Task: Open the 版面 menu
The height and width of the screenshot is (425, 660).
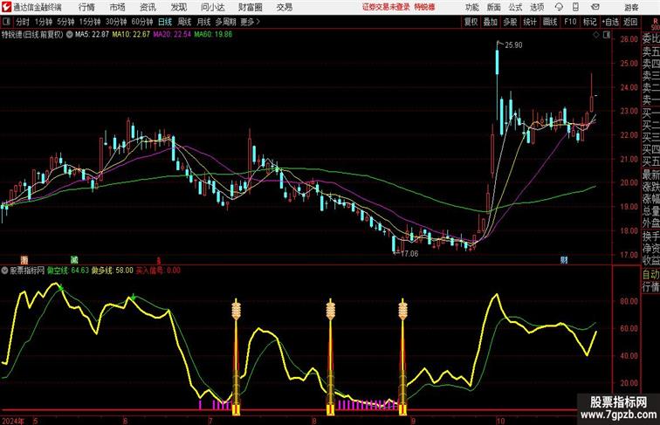Action: pos(494,7)
